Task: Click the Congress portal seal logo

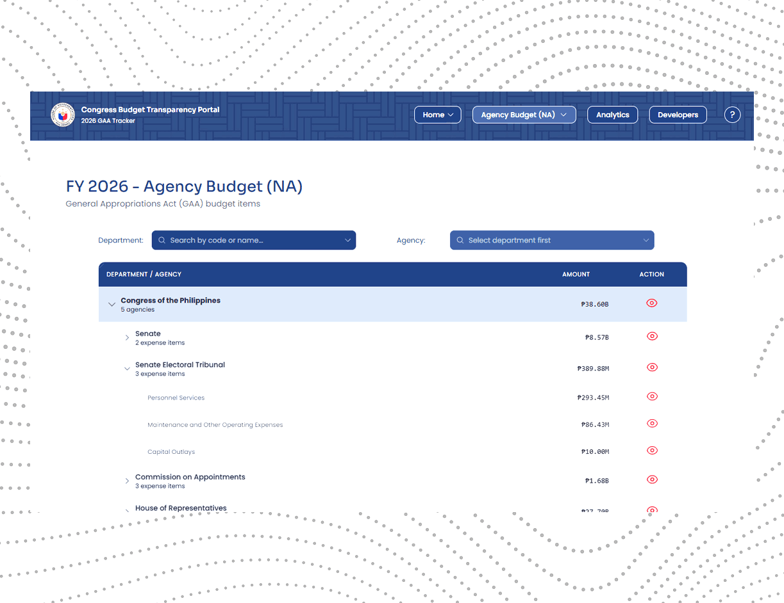Action: (63, 115)
